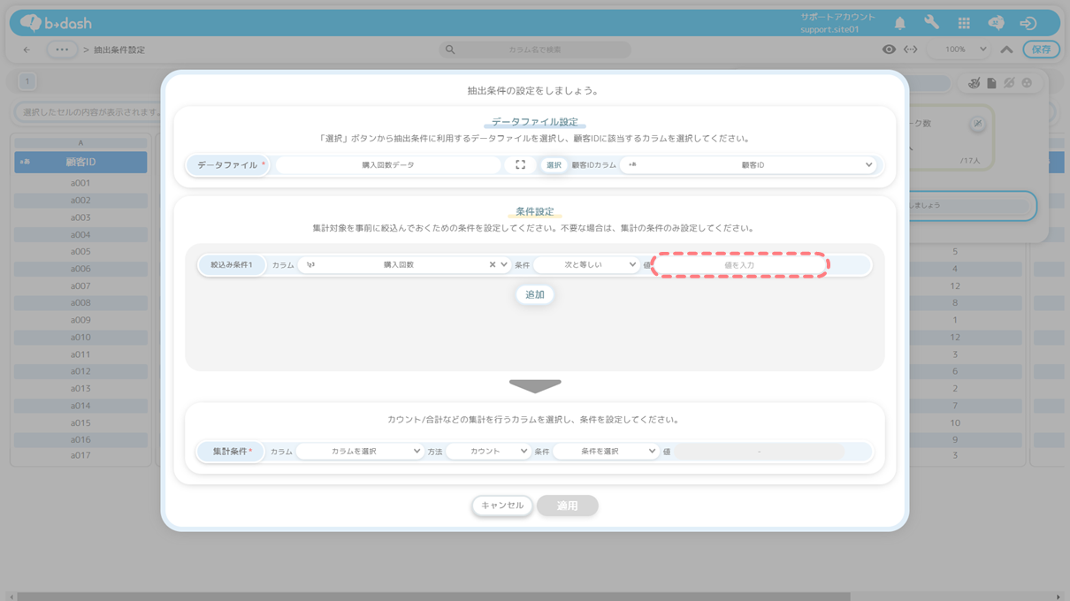Click the 追加 button
Viewport: 1070px width, 601px height.
click(x=535, y=294)
